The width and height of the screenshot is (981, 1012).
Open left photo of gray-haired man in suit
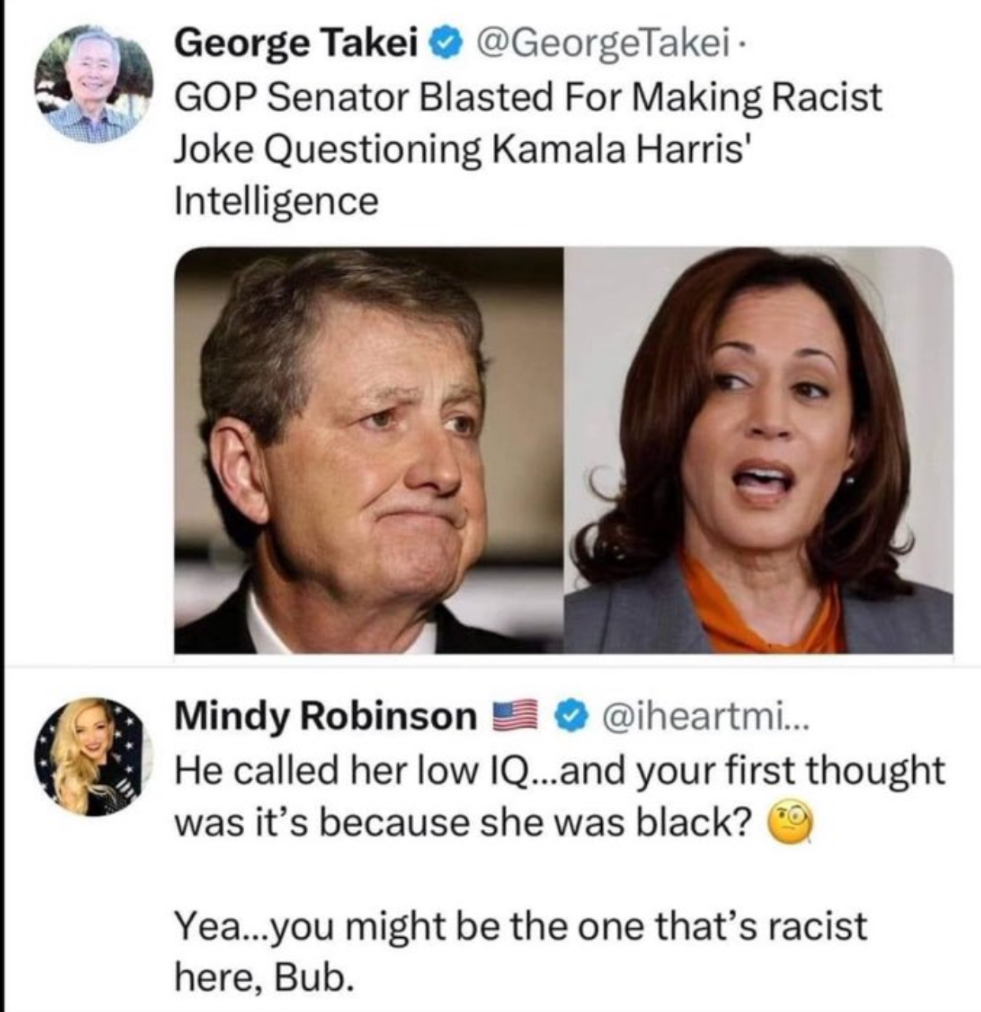(x=368, y=450)
